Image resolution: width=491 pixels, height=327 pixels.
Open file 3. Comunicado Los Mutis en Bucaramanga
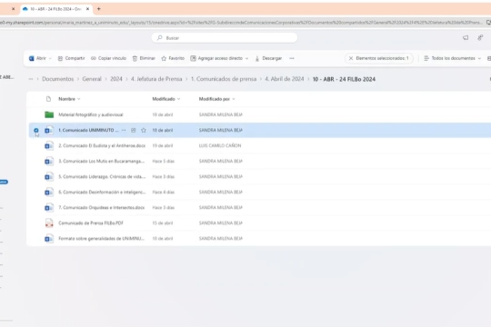pos(102,161)
